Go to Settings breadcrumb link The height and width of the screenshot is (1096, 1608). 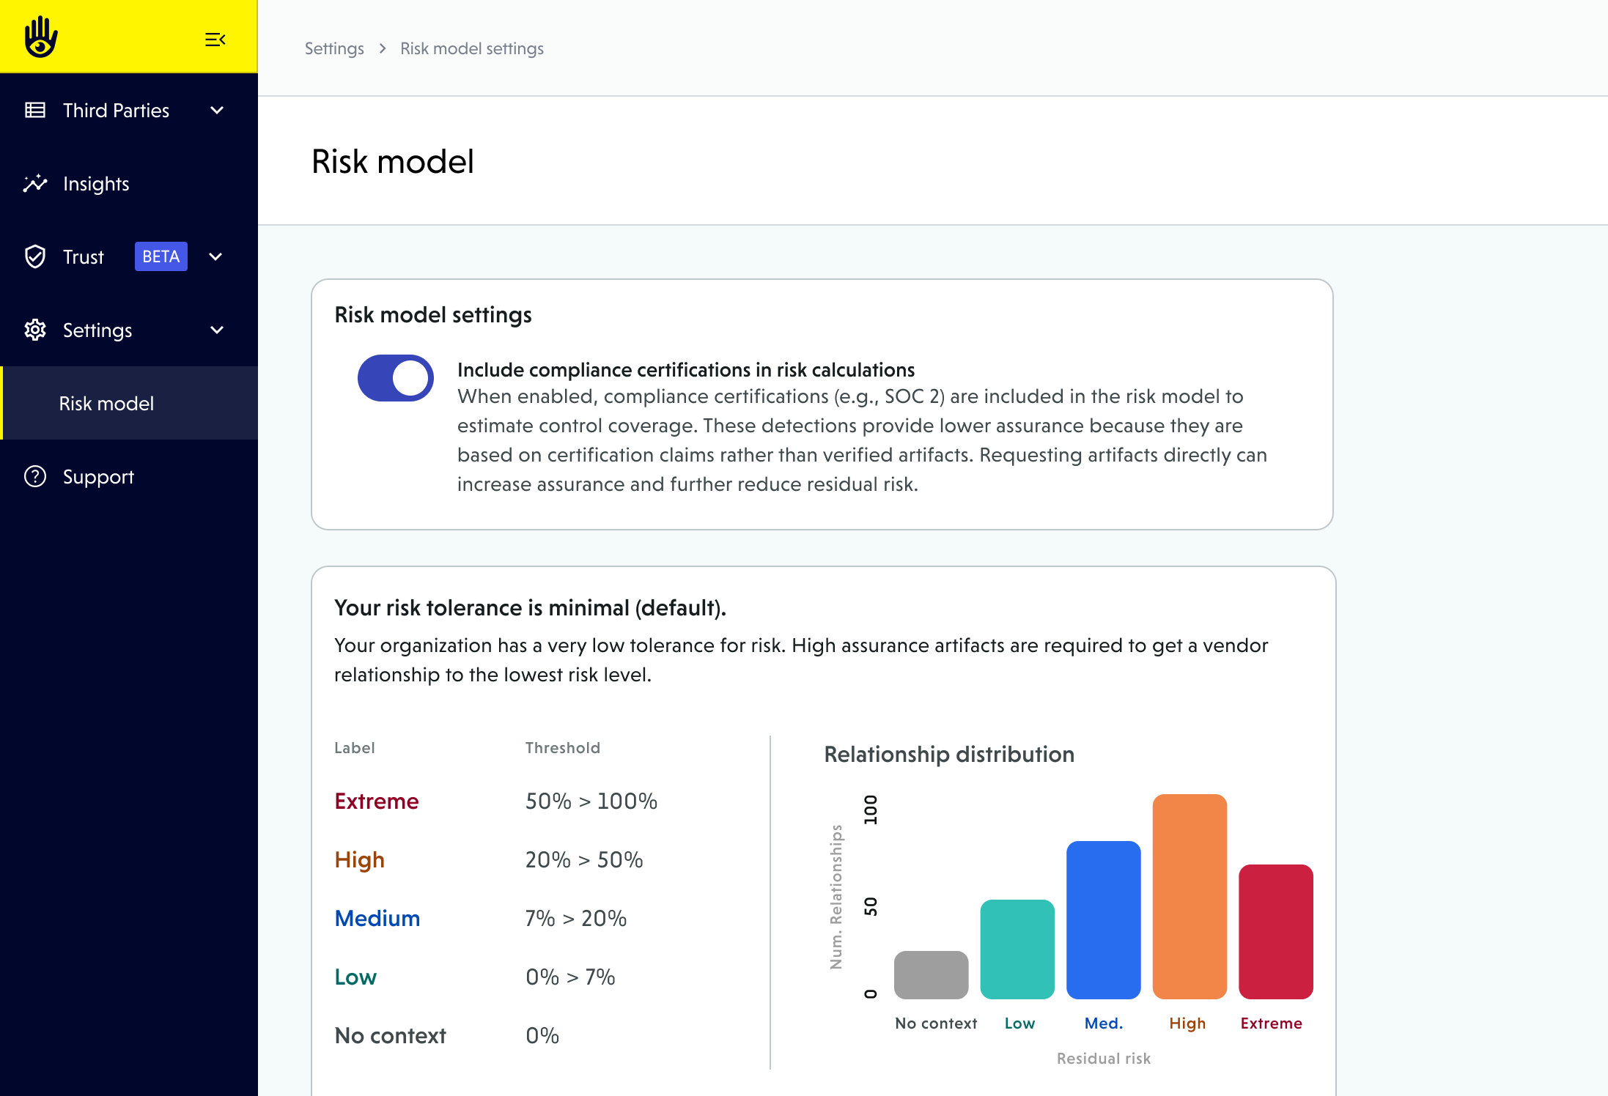334,48
